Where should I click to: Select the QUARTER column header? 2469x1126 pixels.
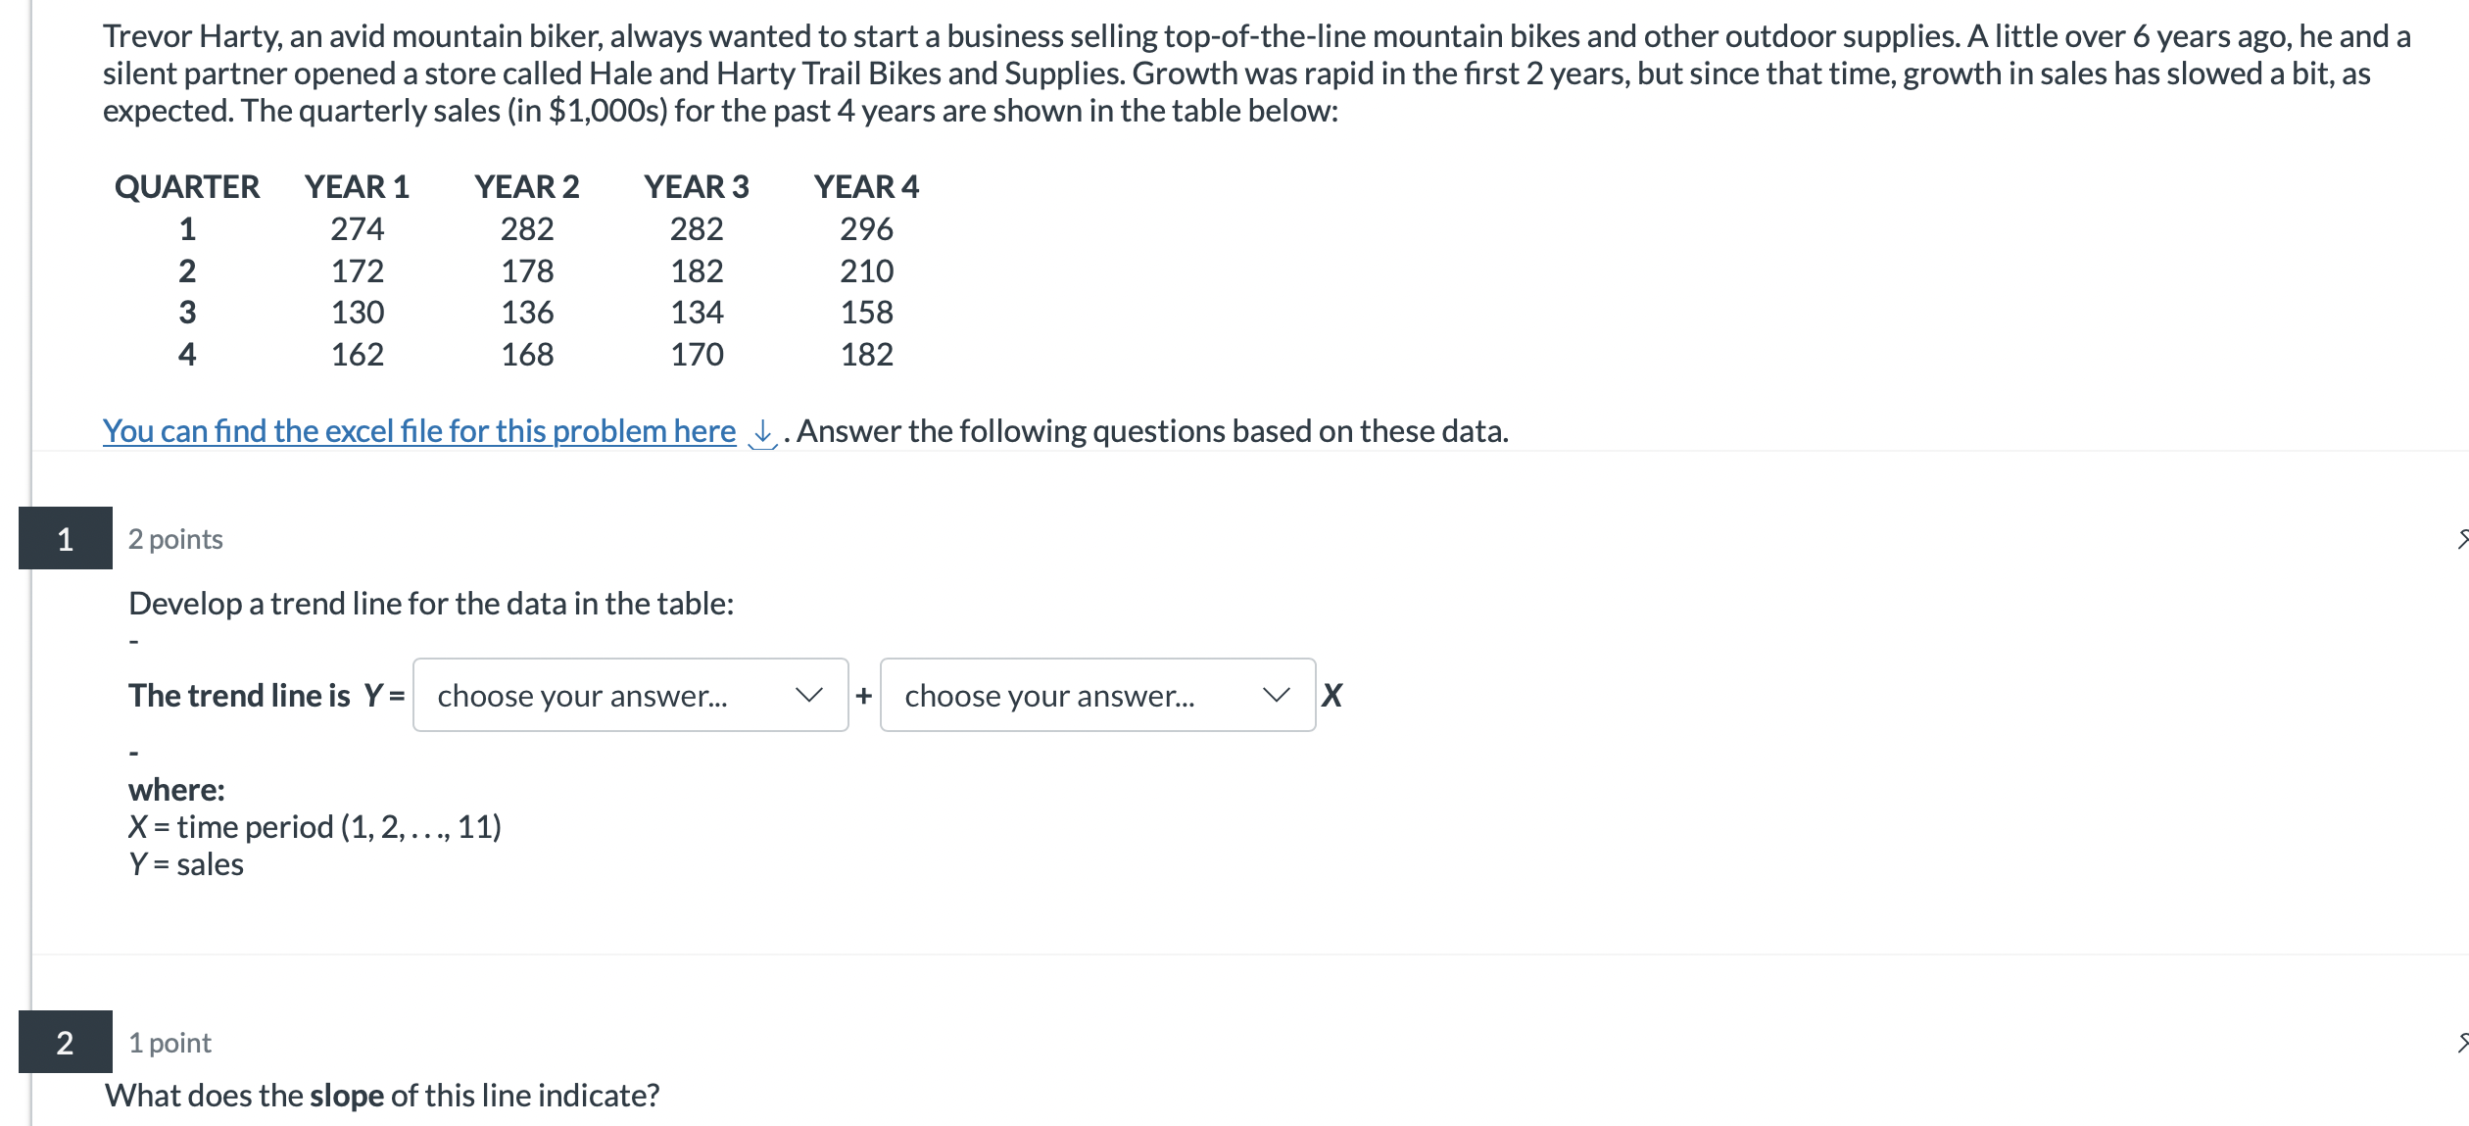187,186
